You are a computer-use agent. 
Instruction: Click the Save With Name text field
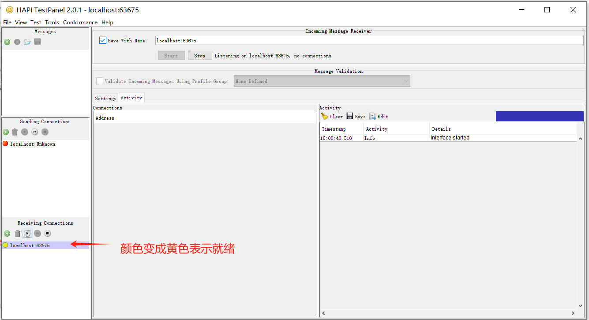point(369,41)
